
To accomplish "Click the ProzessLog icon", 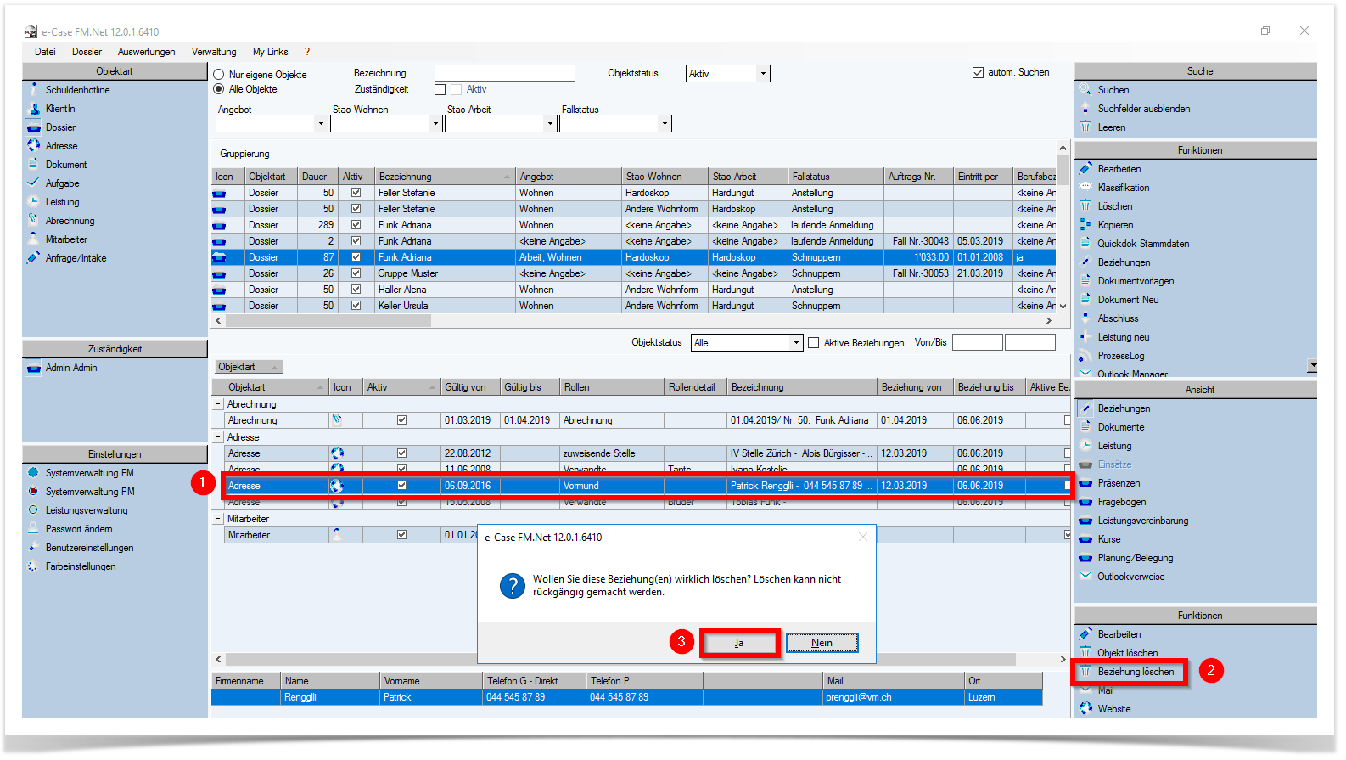I will (x=1085, y=356).
